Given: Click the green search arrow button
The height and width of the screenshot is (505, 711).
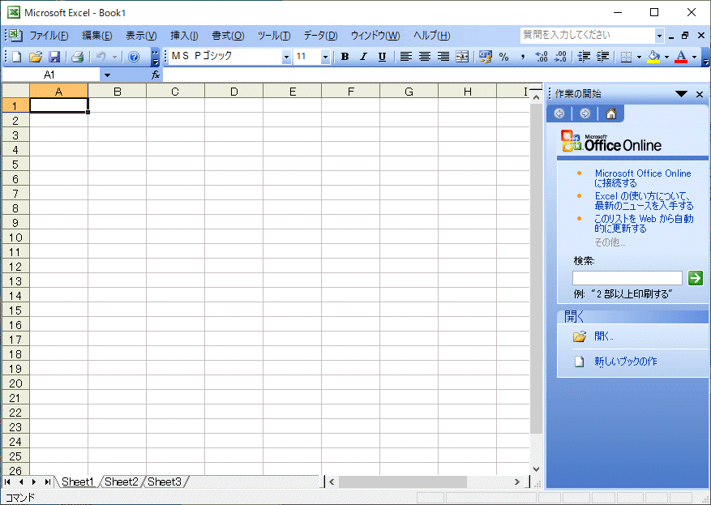Looking at the screenshot, I should (x=695, y=278).
